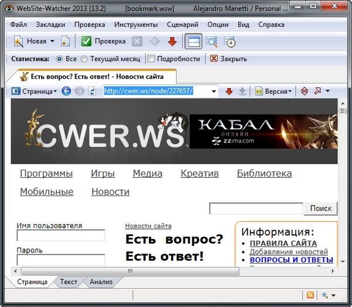The height and width of the screenshot is (307, 352).
Task: Switch to the 'Анализ' tab
Action: point(101,282)
